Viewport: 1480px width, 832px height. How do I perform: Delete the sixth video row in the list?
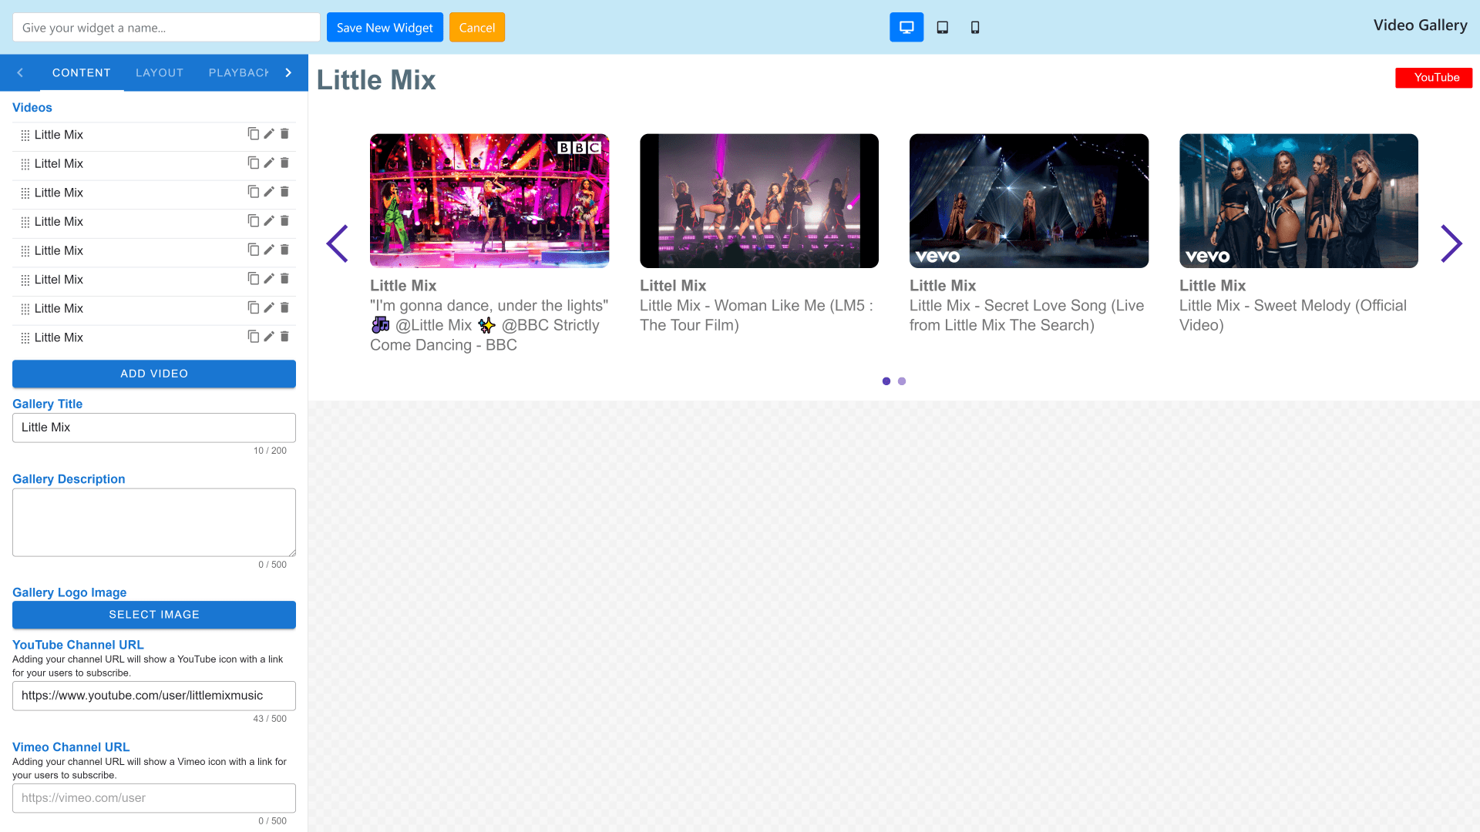pos(284,279)
